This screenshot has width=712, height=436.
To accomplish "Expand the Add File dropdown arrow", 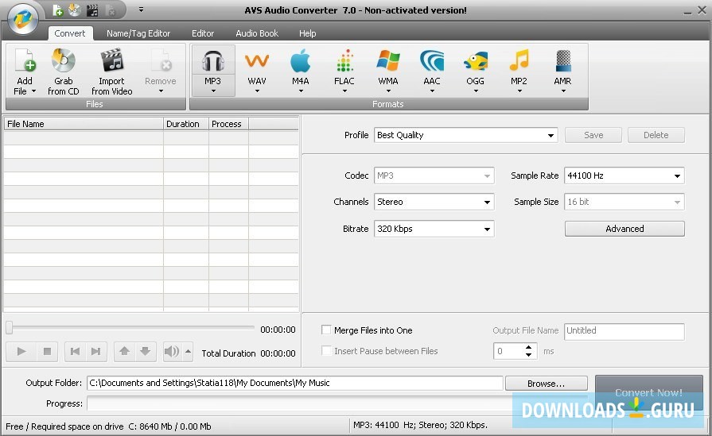I will coord(33,91).
